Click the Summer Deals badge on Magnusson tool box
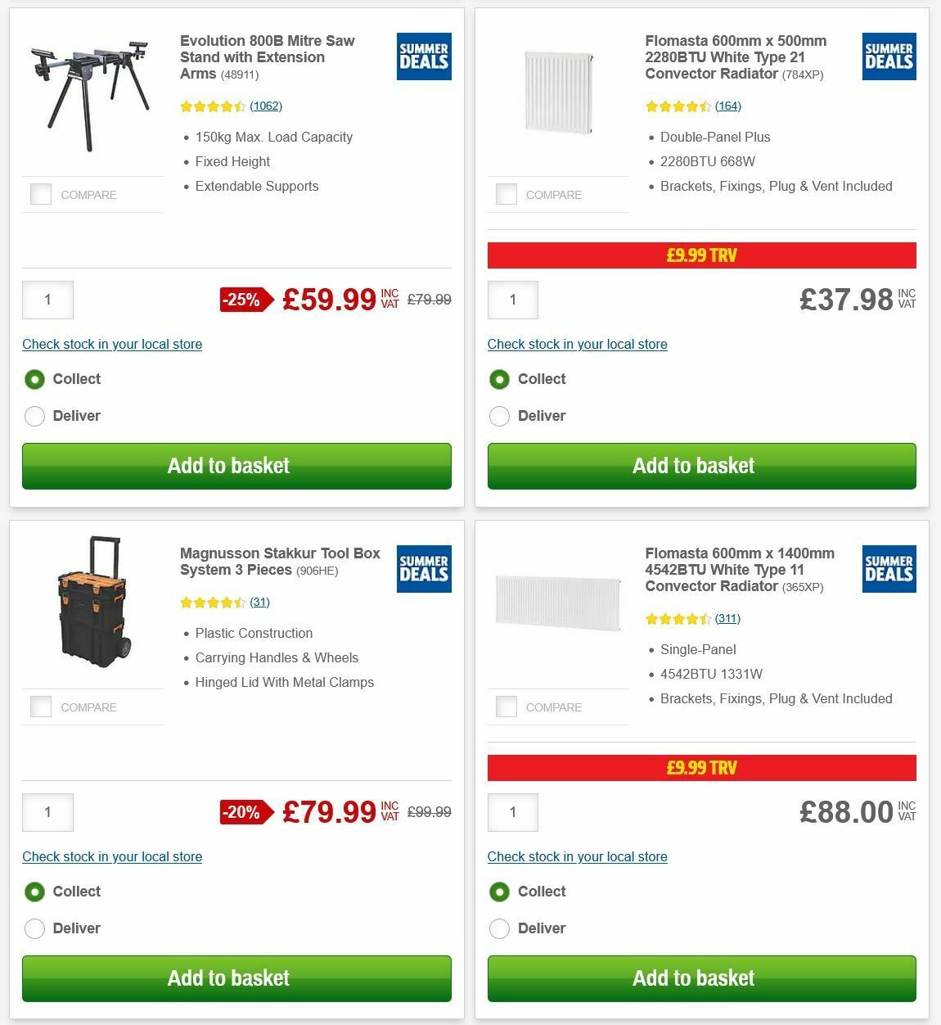This screenshot has height=1025, width=941. point(423,569)
